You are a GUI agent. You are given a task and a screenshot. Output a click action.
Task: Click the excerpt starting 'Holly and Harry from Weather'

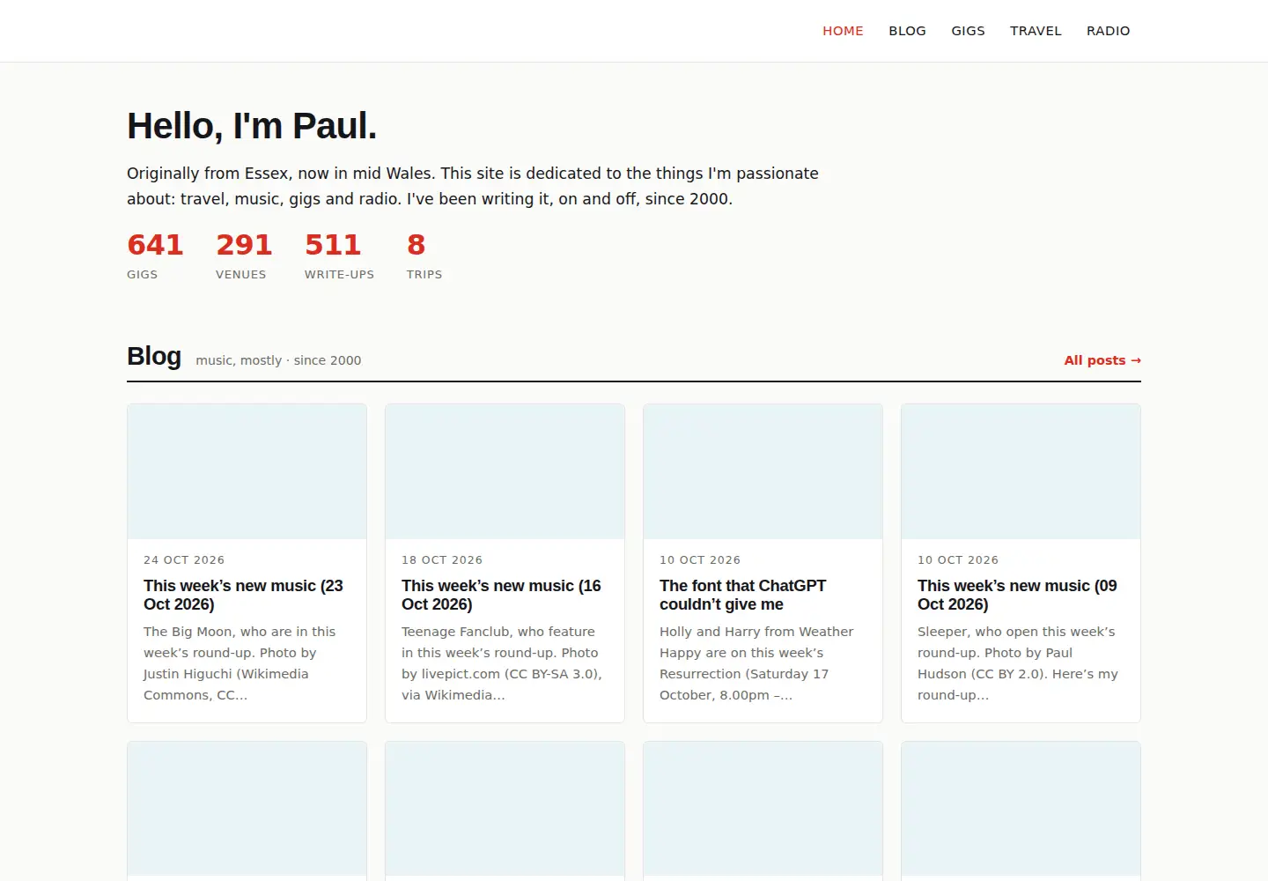[756, 663]
